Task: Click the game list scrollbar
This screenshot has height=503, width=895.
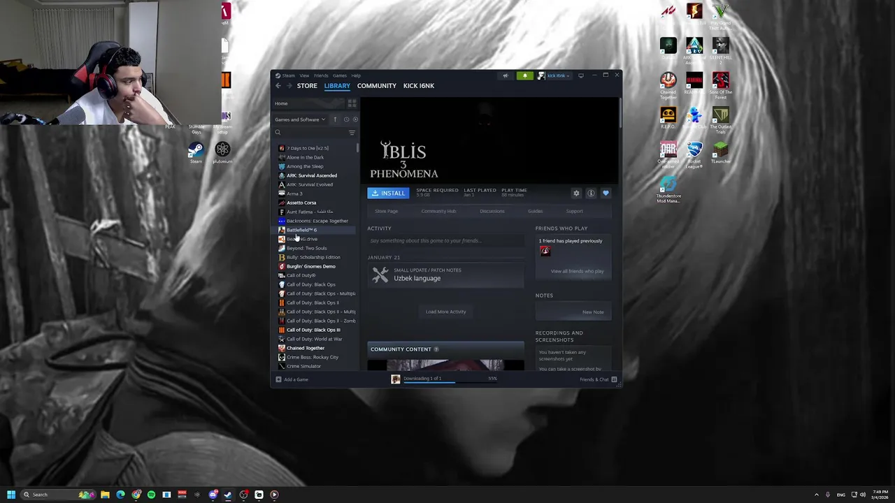Action: click(358, 147)
